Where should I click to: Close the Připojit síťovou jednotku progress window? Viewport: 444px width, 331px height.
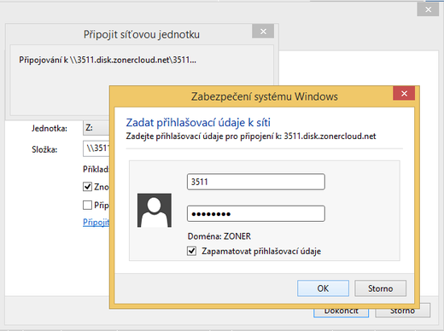click(263, 32)
